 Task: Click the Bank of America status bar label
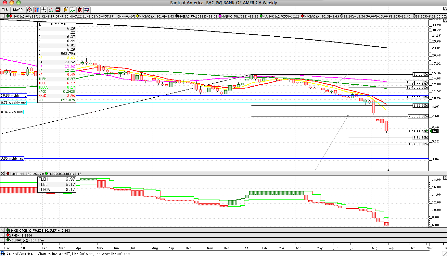tap(19, 253)
